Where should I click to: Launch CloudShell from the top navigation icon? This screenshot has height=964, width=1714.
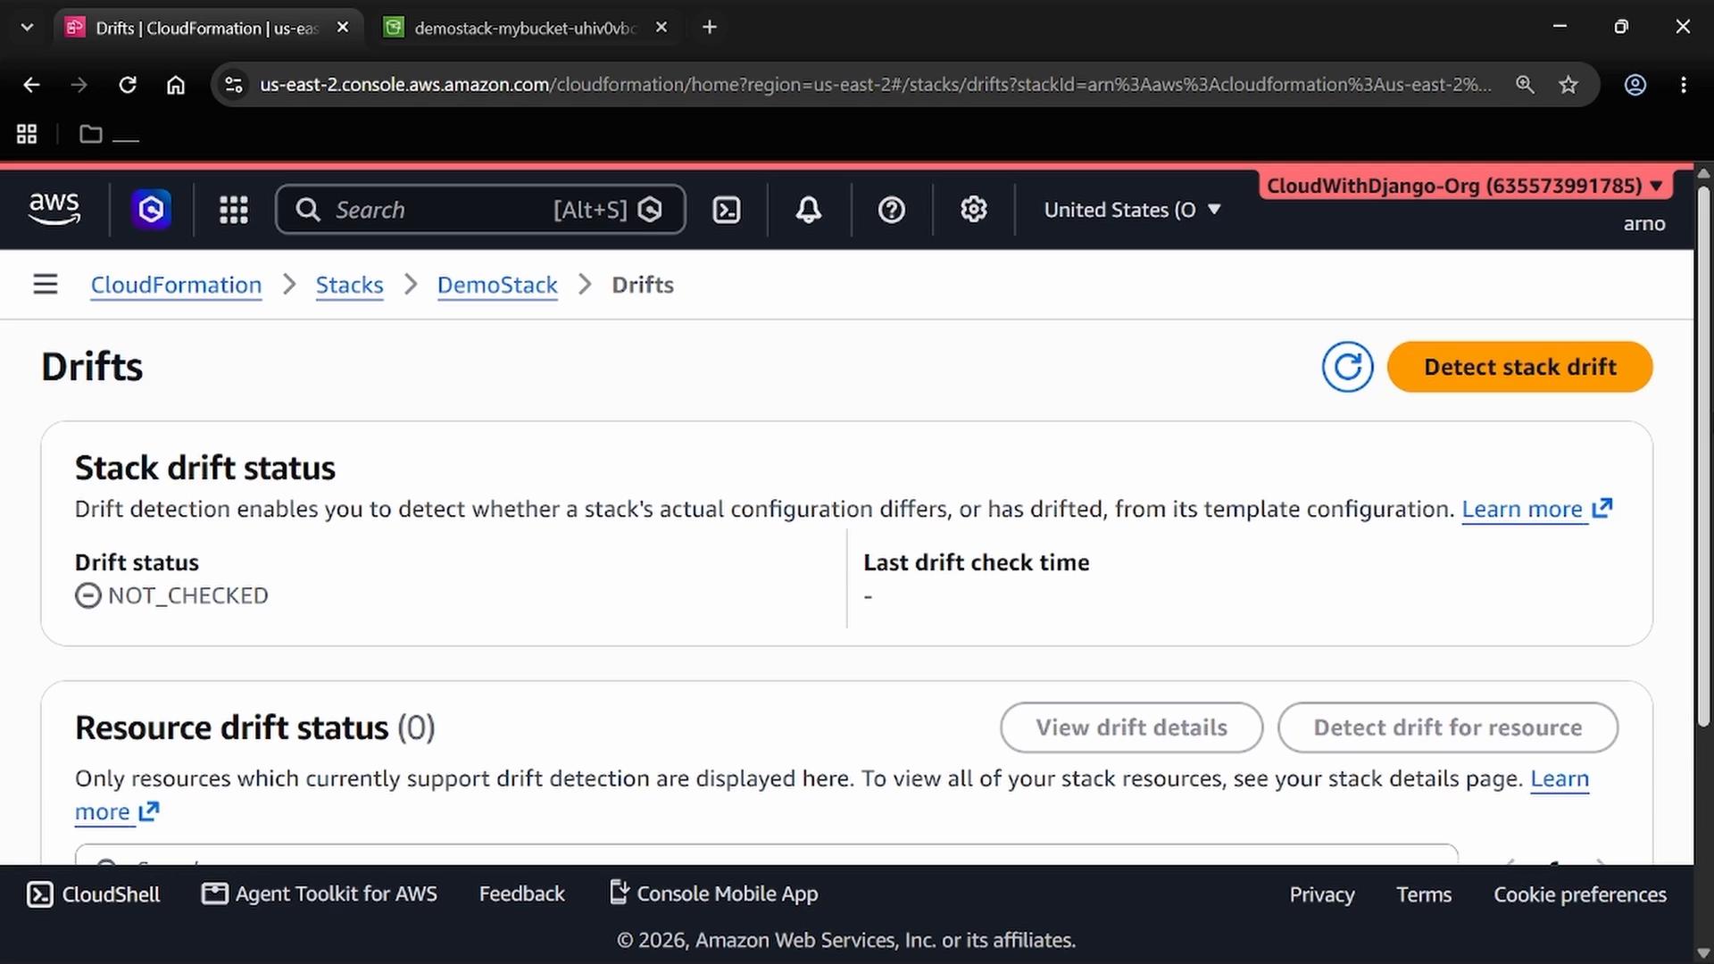point(727,210)
